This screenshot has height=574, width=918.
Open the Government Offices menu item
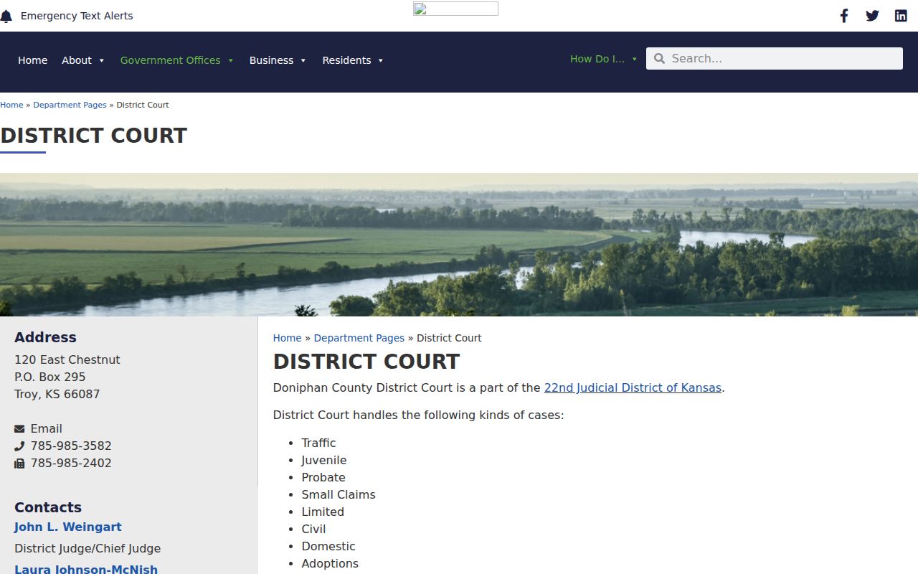coord(171,60)
